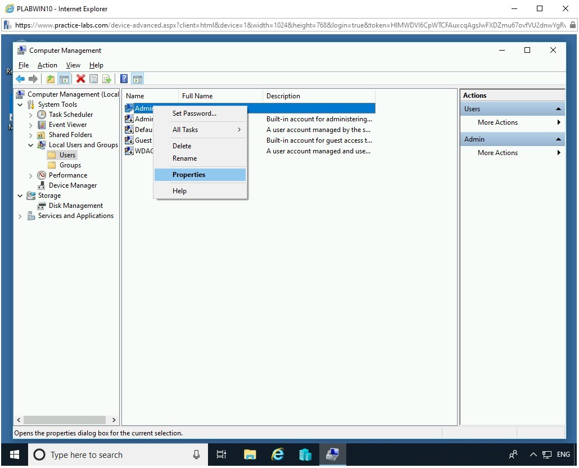This screenshot has width=579, height=468.
Task: Sort by the Name column header
Action: point(150,96)
